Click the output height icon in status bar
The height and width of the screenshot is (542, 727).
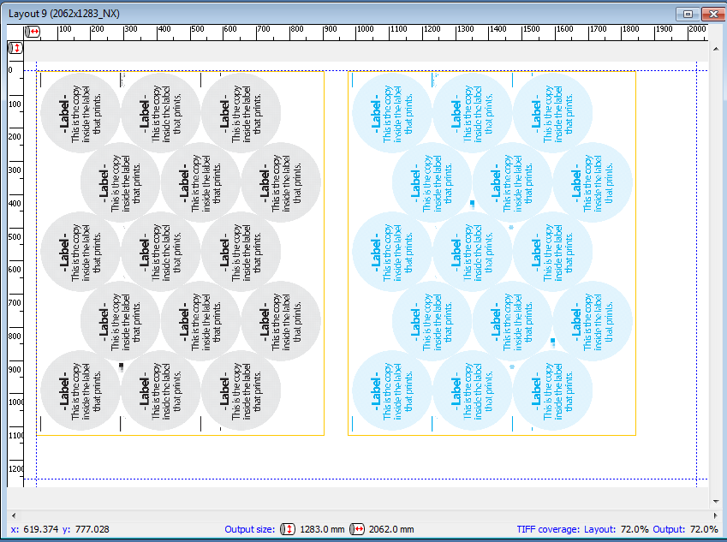[x=289, y=529]
